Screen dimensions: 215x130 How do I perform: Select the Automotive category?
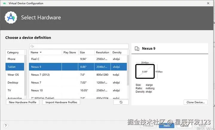tap(15, 98)
